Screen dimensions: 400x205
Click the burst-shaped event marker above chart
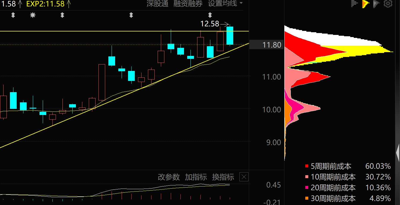pos(33,15)
